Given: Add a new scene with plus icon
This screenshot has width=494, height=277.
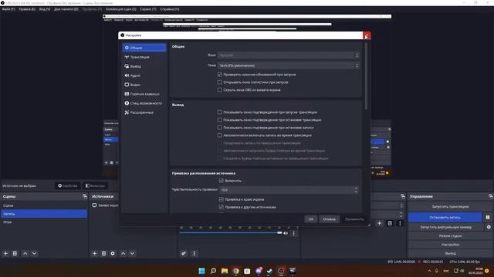Looking at the screenshot, I should 5,253.
